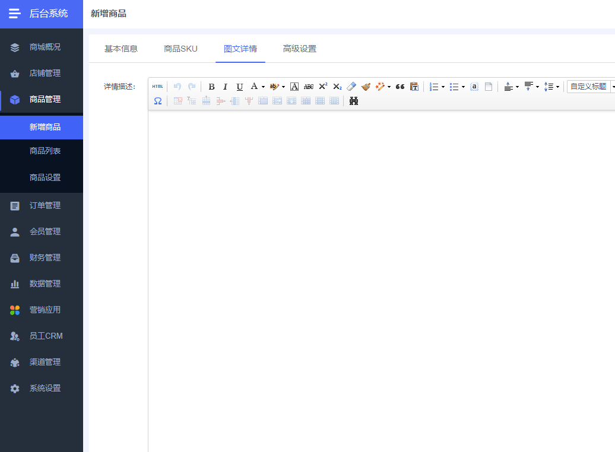Switch to the 商品SKU tab
The height and width of the screenshot is (452, 615).
click(x=181, y=49)
